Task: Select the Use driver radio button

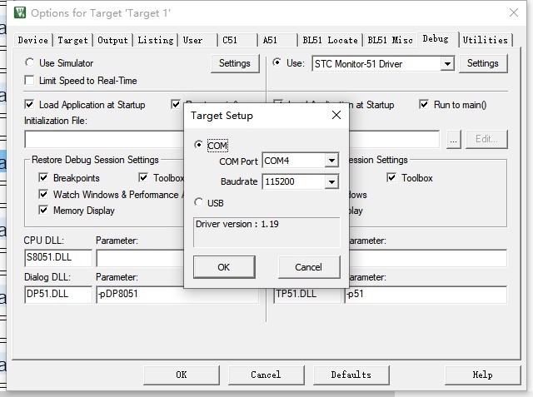Action: click(277, 62)
